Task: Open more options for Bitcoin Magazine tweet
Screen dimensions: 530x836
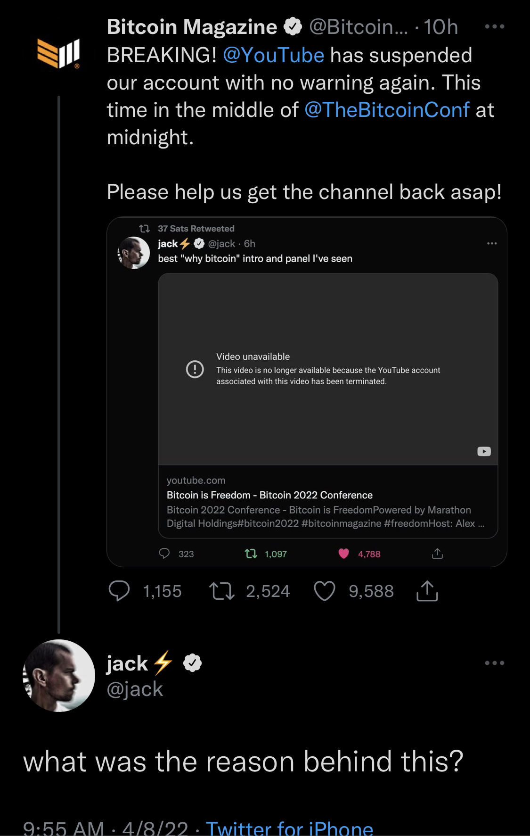Action: point(495,27)
